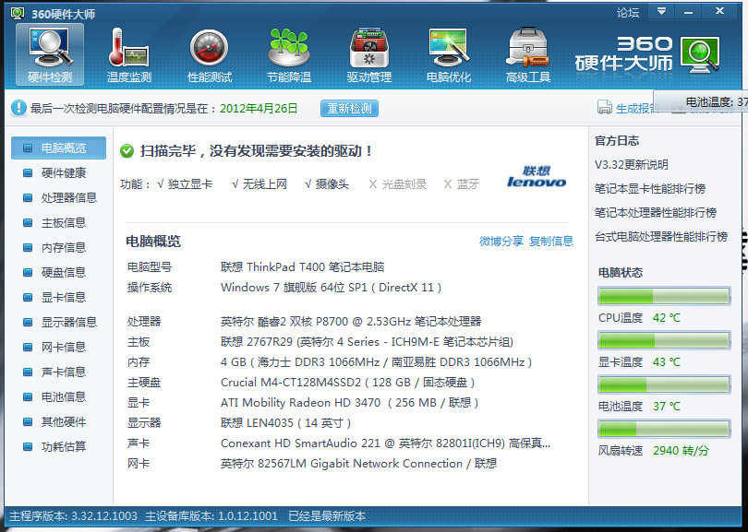Open 台式电脑处理器性能排行榜 ranking link

click(x=661, y=236)
